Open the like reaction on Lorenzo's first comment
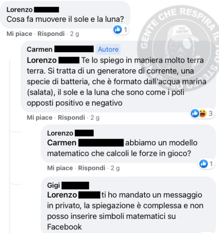This screenshot has width=219, height=233. pos(117,29)
